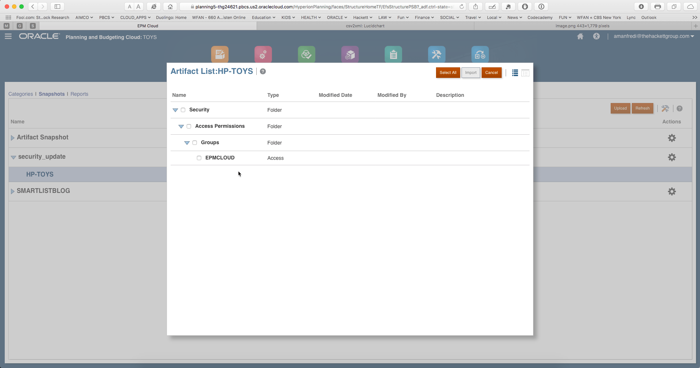Image resolution: width=700 pixels, height=368 pixels.
Task: Switch to the image.png browser tab
Action: 582,26
